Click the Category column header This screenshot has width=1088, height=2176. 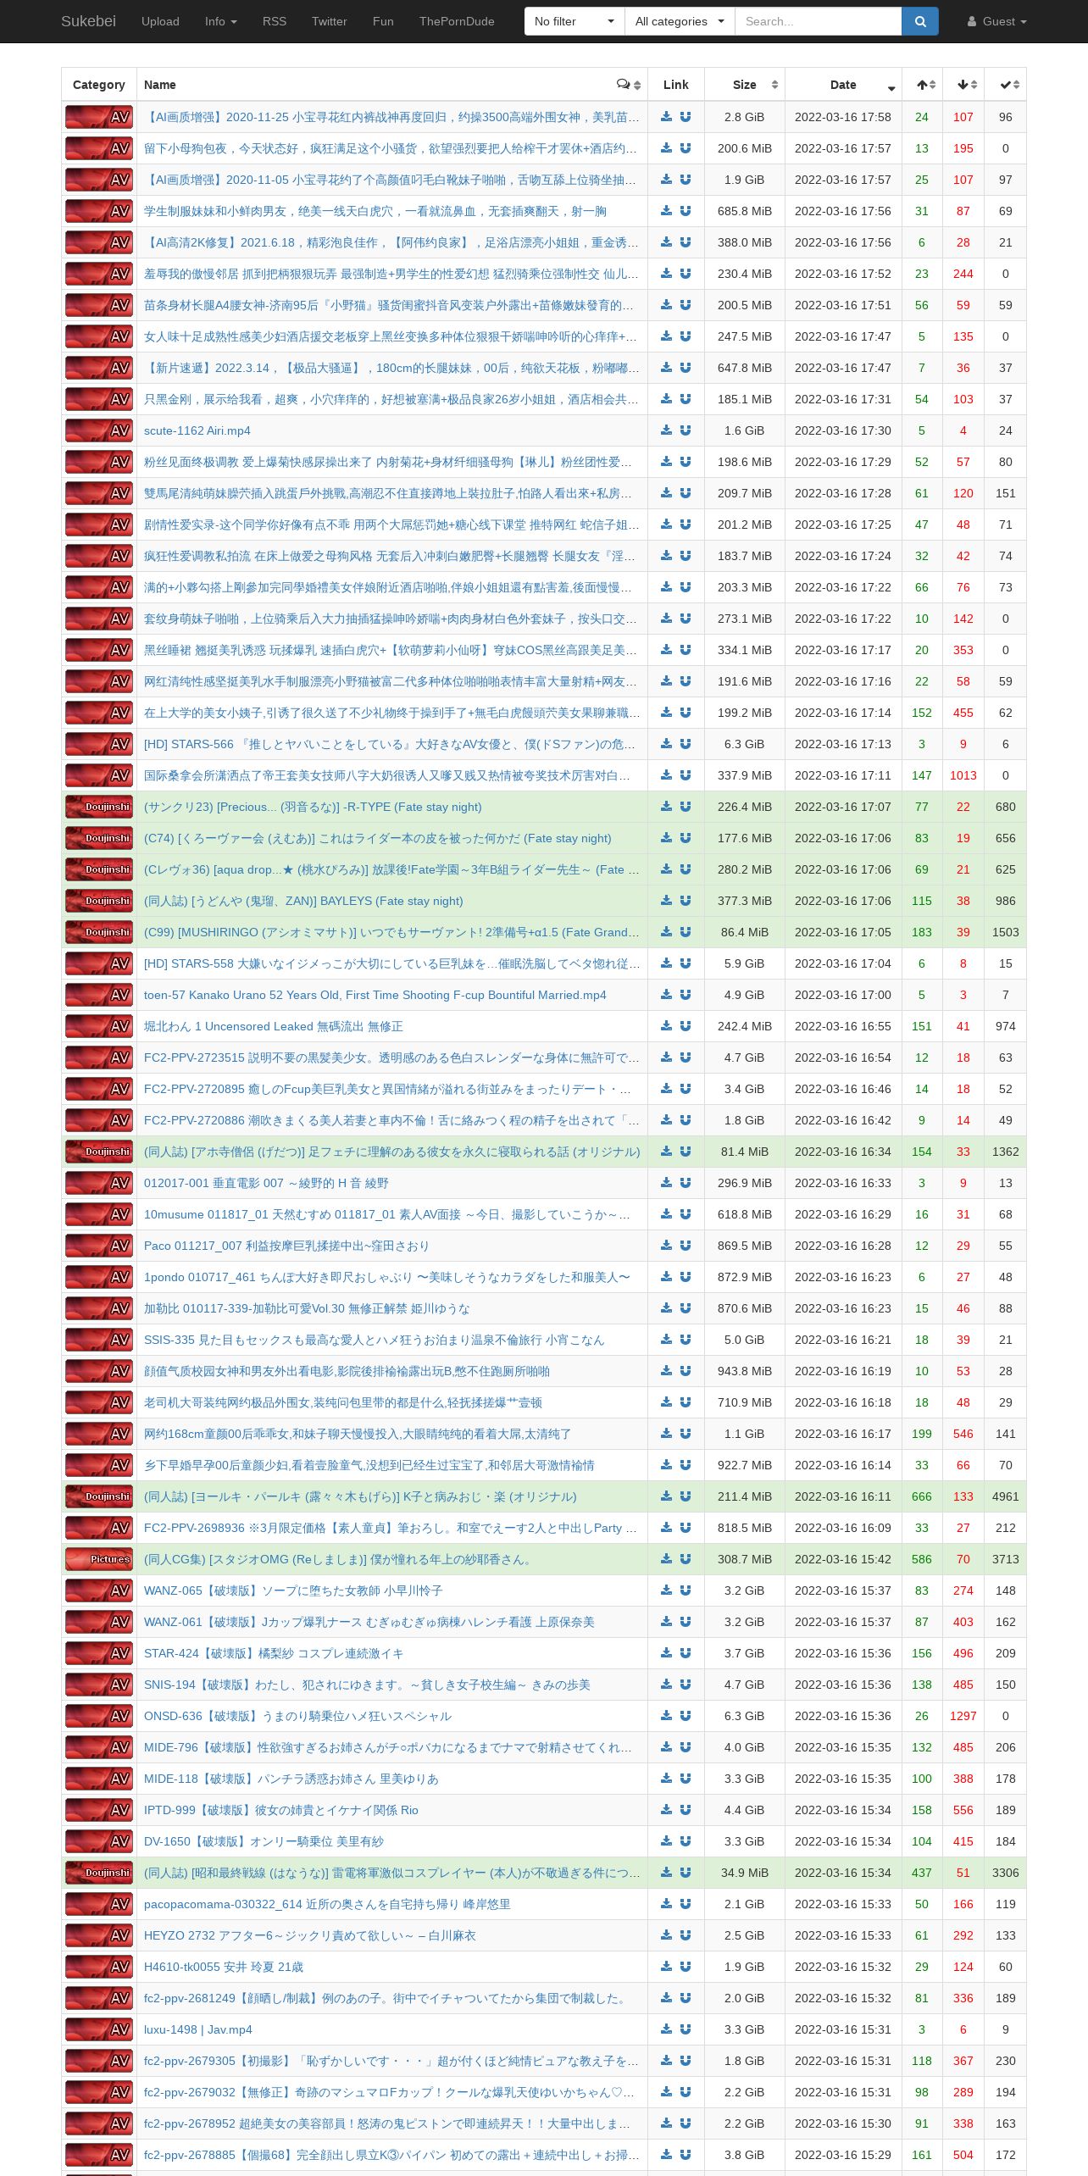click(99, 85)
